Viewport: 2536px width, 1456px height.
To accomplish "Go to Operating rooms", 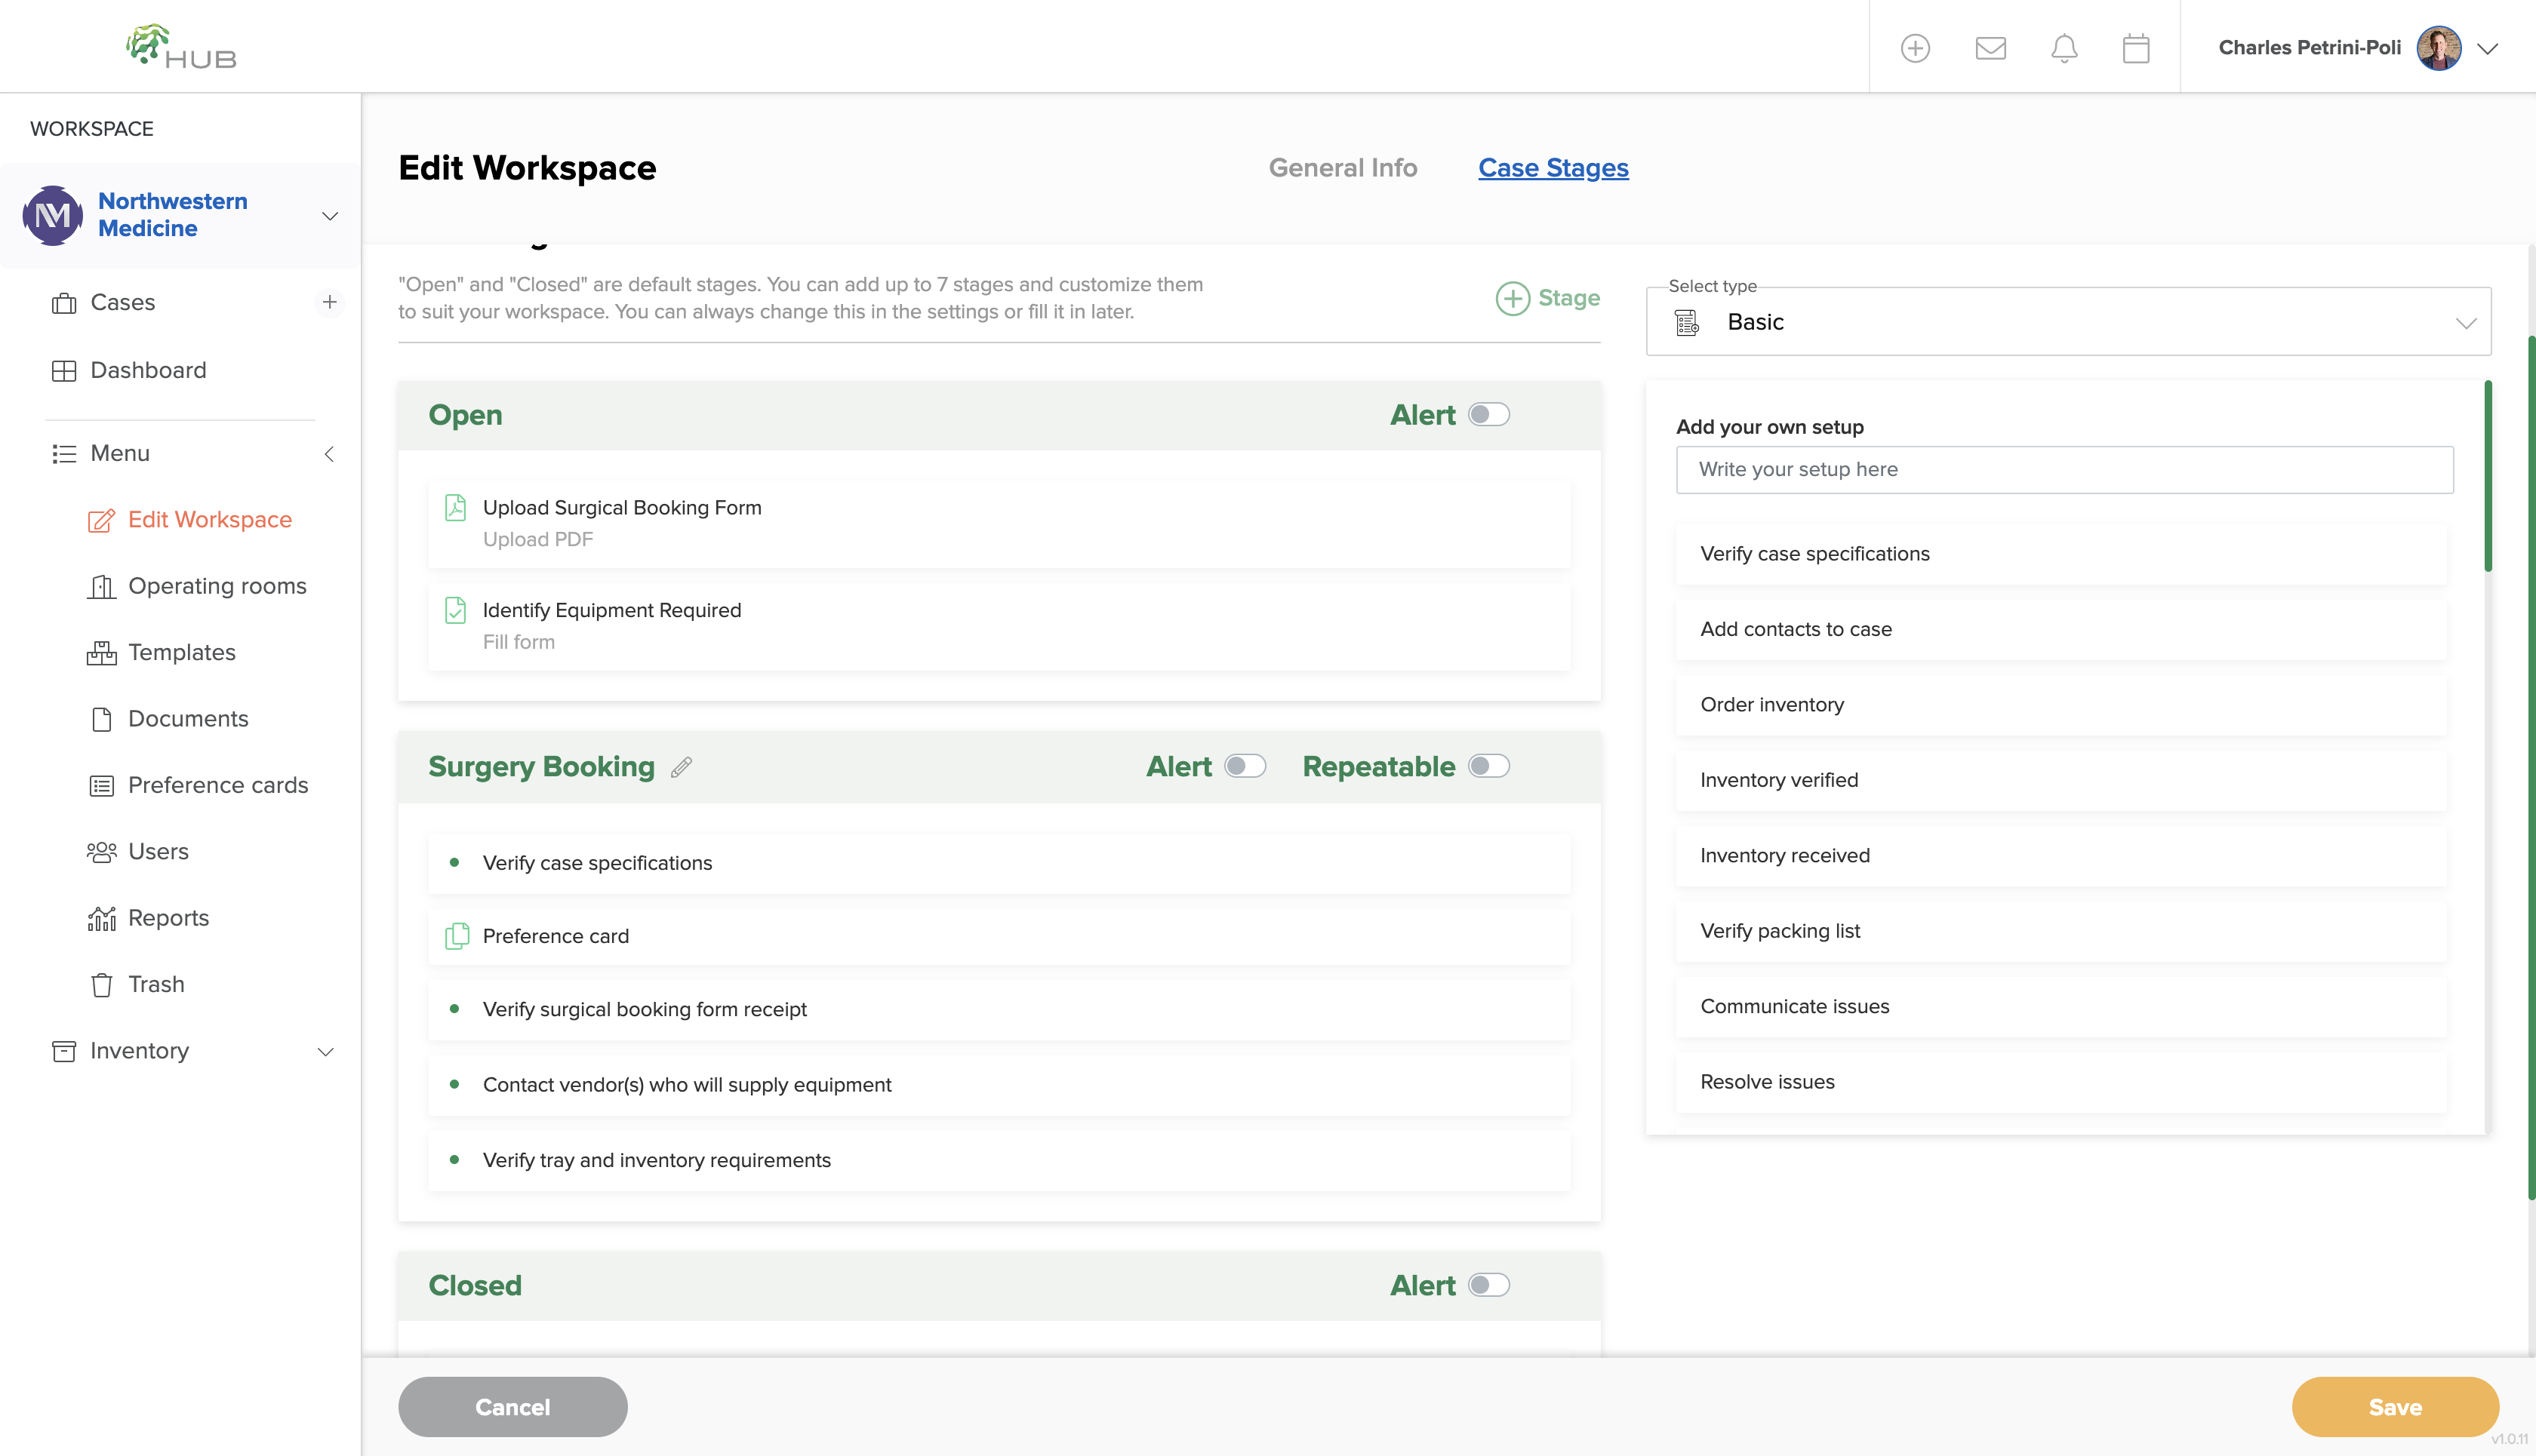I will point(217,586).
